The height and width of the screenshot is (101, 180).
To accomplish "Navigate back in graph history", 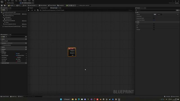I will tap(32, 10).
